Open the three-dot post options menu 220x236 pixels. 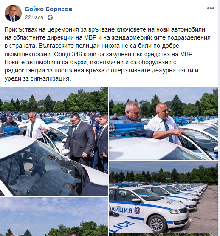tap(211, 8)
